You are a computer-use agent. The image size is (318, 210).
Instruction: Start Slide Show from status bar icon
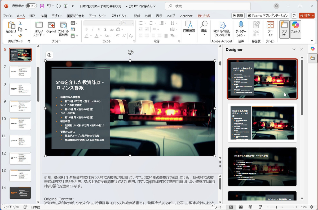click(260, 207)
